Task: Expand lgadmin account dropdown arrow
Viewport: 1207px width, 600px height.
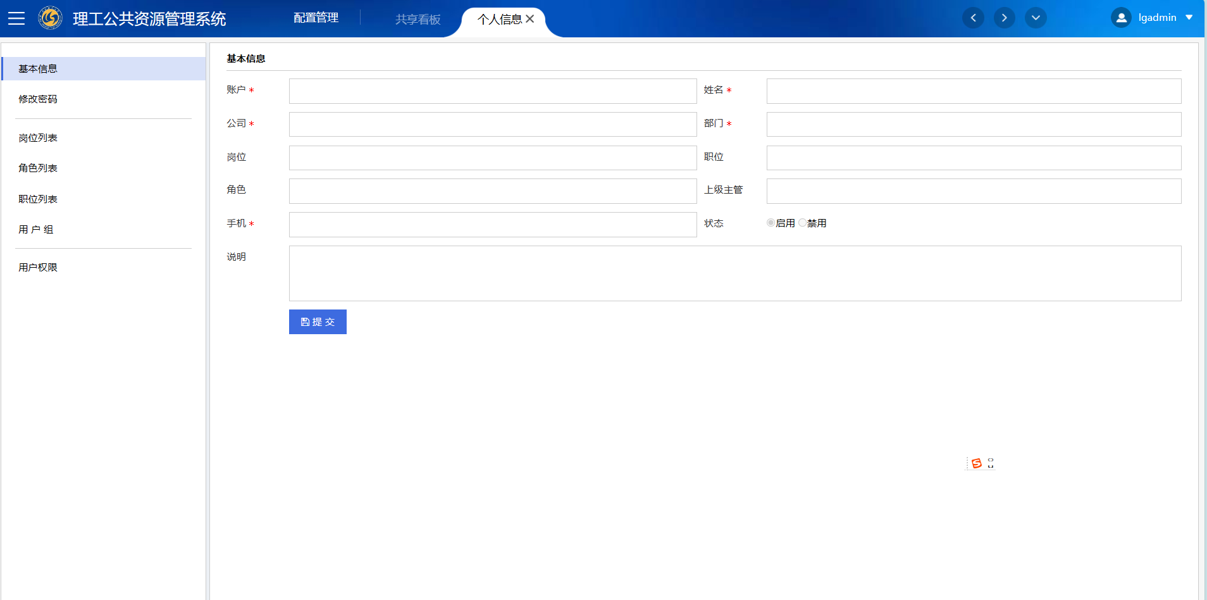Action: click(x=1189, y=18)
